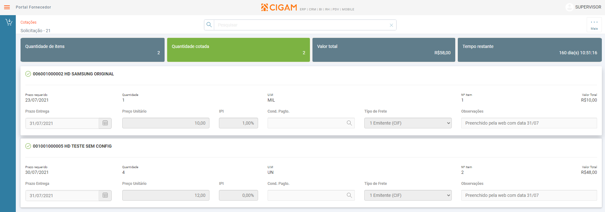Expand Tipo de Frete dropdown for second item
The height and width of the screenshot is (212, 605).
point(408,195)
